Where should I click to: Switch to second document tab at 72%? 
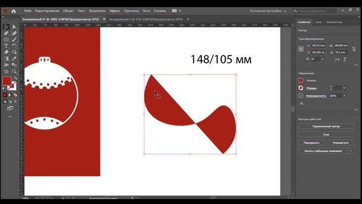(x=146, y=19)
